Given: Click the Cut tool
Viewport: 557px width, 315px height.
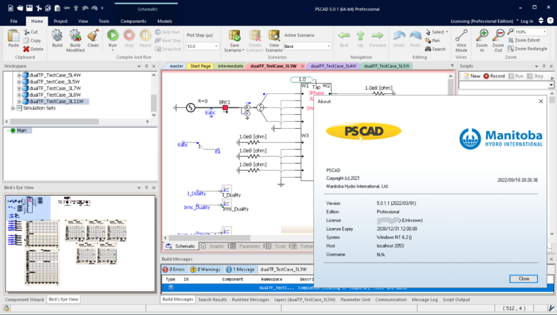Looking at the screenshot, I should coord(31,32).
